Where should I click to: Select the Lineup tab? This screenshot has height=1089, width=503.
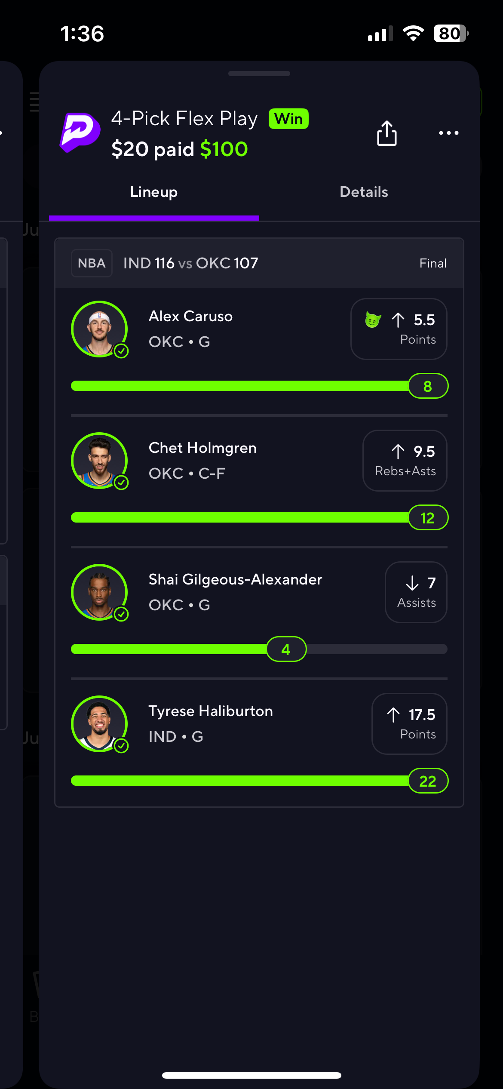click(153, 192)
